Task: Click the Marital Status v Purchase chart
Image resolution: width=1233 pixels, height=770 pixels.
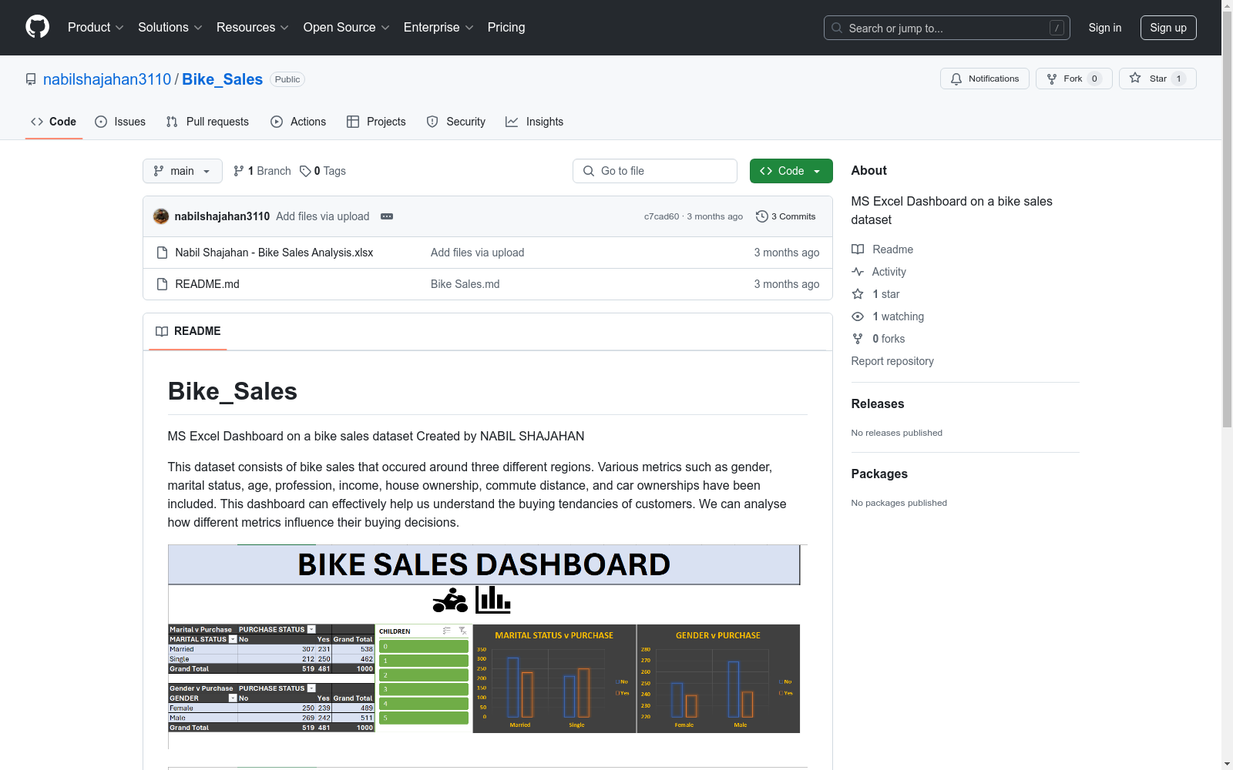Action: point(554,678)
